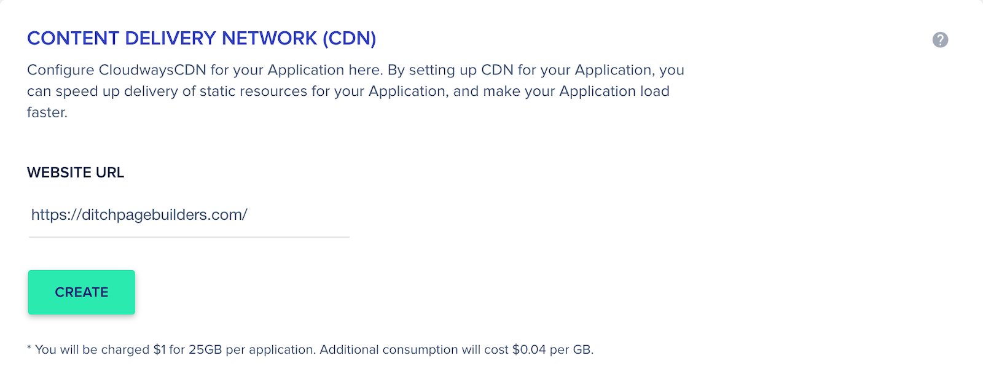Click the ditchpagebuilders.com URL text
The image size is (983, 385).
[139, 215]
